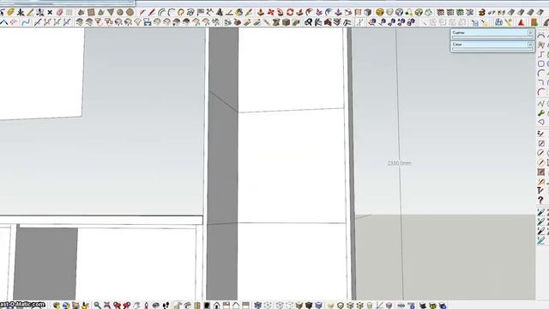
Task: Click the dark solid cube style icon
Action: point(309,306)
